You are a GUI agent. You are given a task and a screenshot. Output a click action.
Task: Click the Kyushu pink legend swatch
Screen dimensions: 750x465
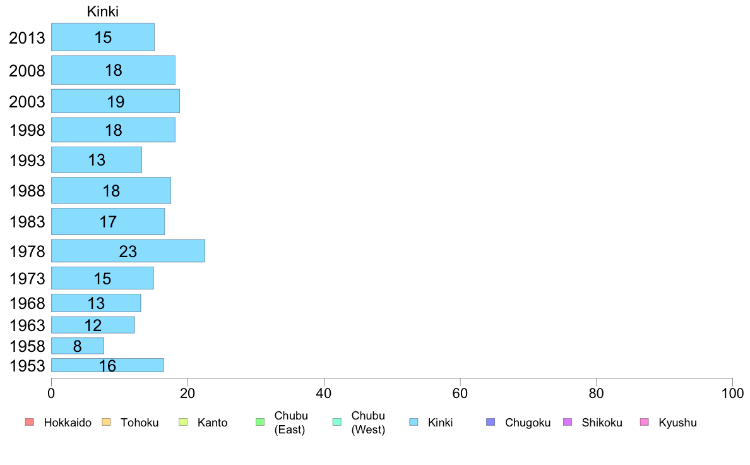tap(645, 422)
